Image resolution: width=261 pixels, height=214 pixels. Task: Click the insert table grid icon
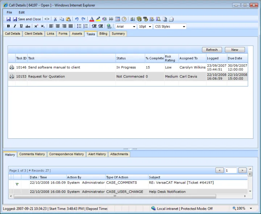pyautogui.click(x=117, y=19)
